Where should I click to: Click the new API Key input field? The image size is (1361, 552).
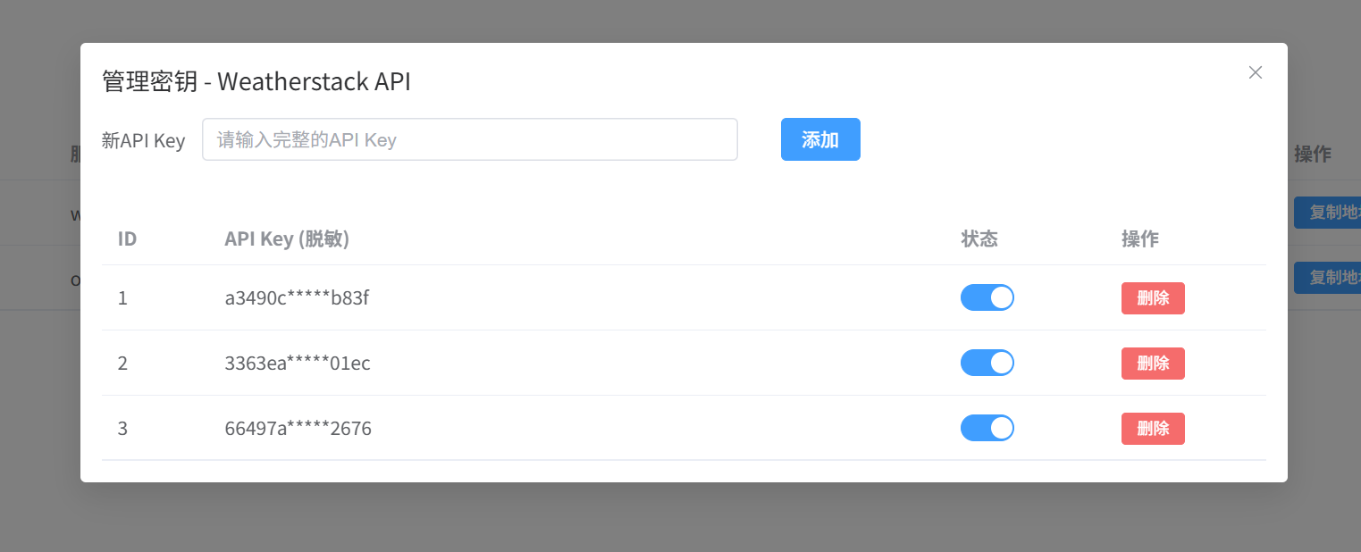coord(469,139)
